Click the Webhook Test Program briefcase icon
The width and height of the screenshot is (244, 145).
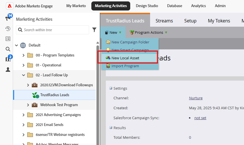35,105
